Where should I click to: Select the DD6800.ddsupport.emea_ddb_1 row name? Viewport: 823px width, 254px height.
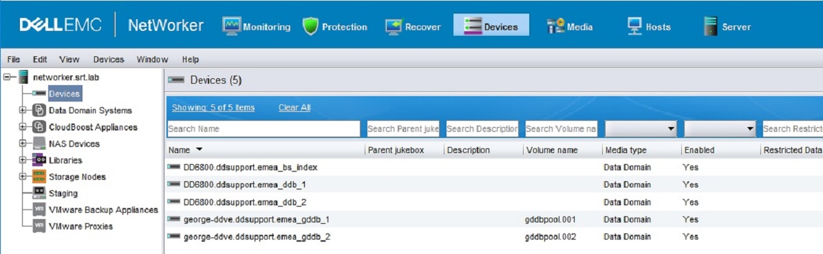click(x=244, y=185)
